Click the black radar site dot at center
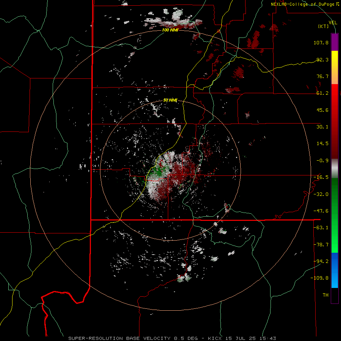Viewport: 341px width, 341px height. (x=170, y=170)
